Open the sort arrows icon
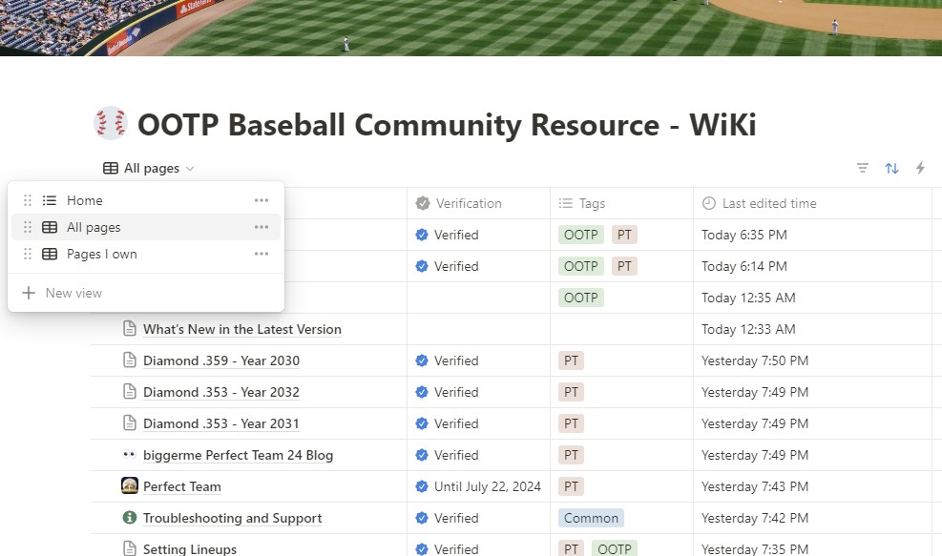The height and width of the screenshot is (556, 942). [x=891, y=168]
